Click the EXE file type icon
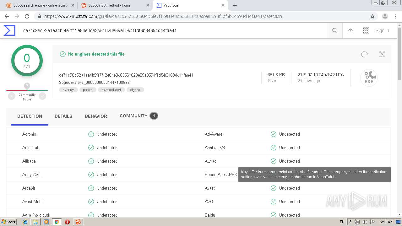Image resolution: width=402 pixels, height=226 pixels. [x=369, y=78]
